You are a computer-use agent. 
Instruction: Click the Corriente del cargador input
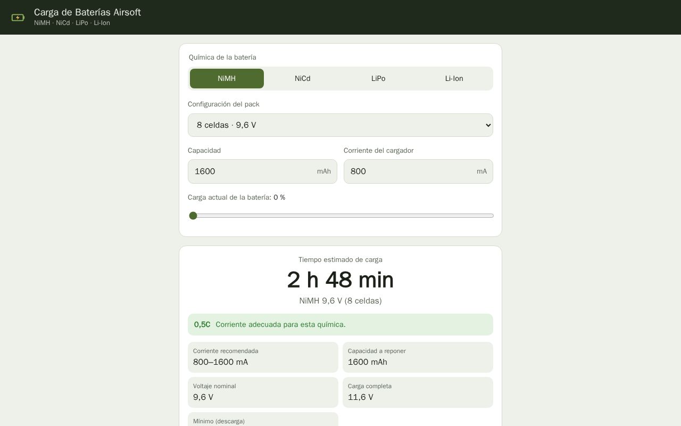[x=418, y=171]
